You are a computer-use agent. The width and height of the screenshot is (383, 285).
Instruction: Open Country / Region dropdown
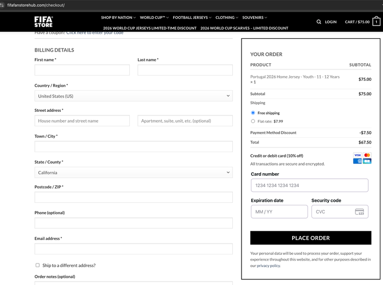click(x=133, y=96)
